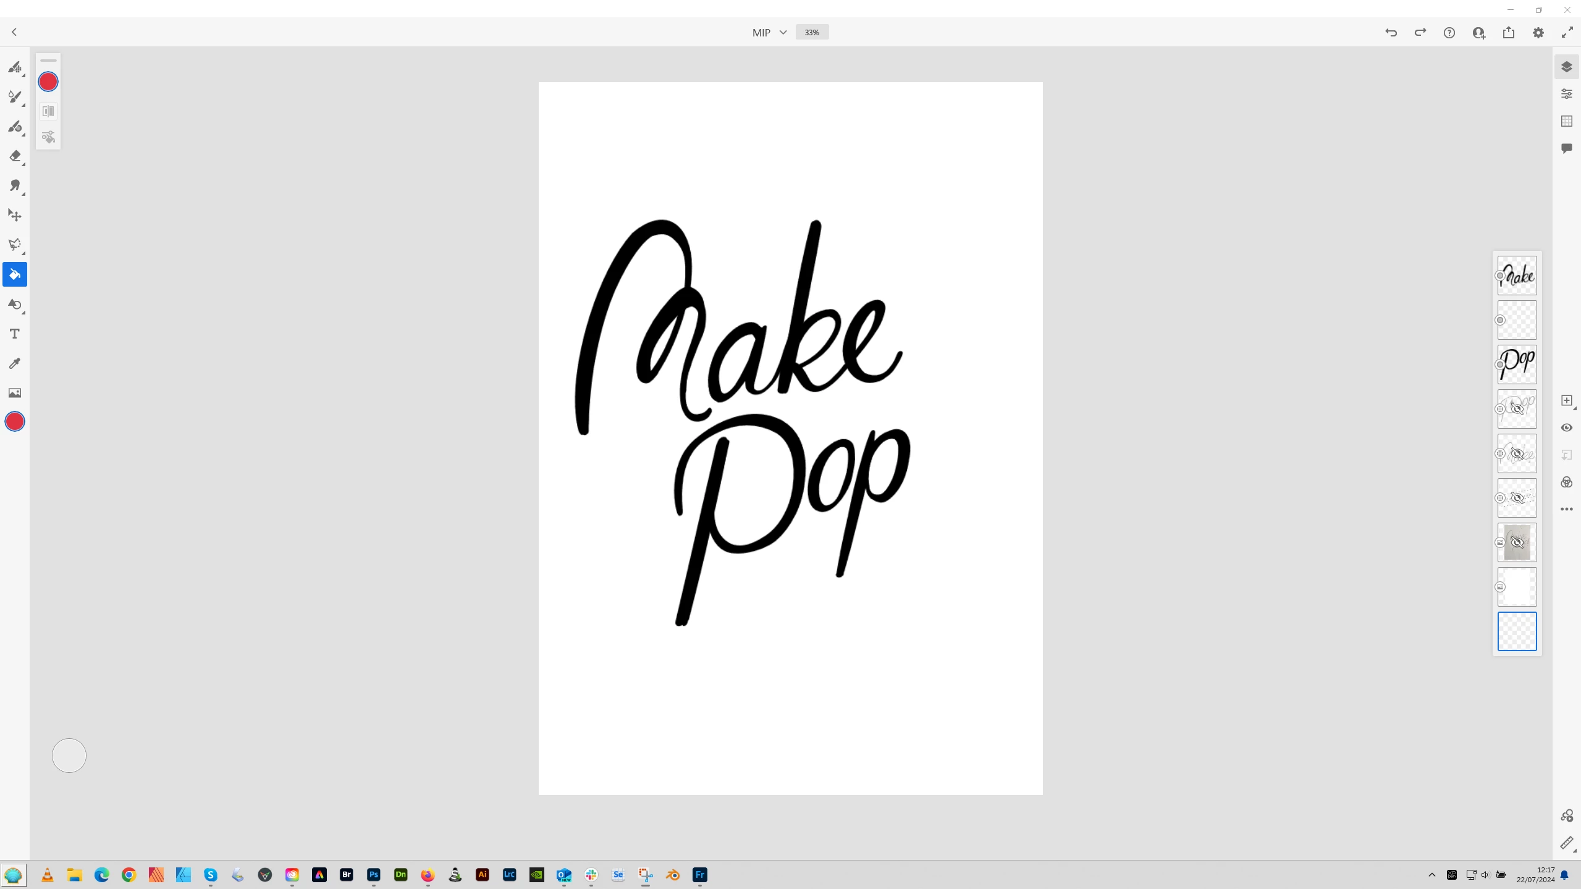Open layer actions three-dot menu

(x=1566, y=509)
